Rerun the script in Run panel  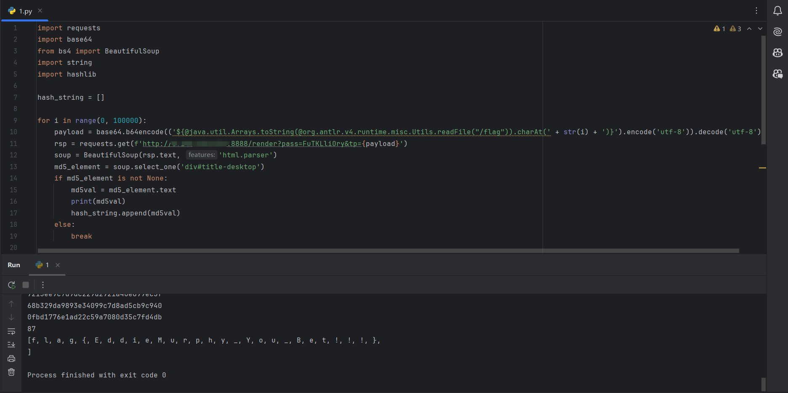tap(12, 285)
